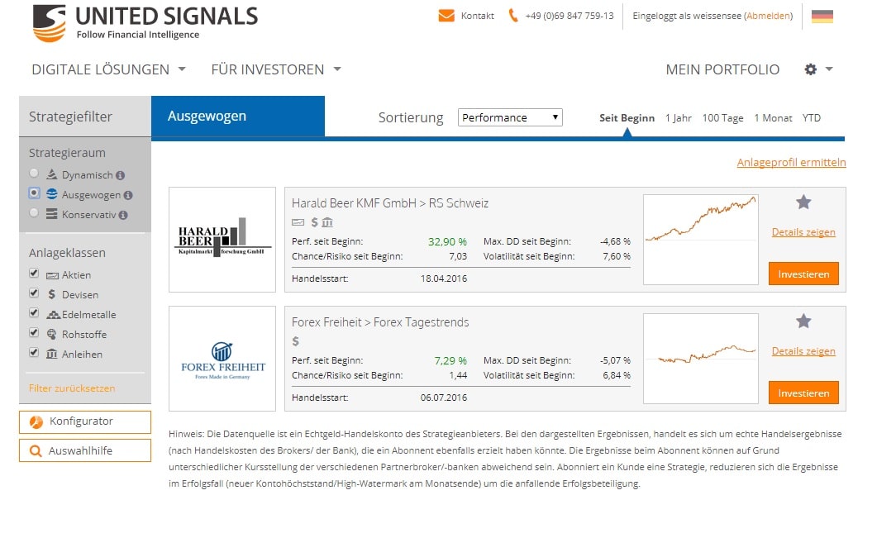Screen dimensions: 877x538
Task: Switch to the 1 Jahr period tab
Action: tap(678, 118)
